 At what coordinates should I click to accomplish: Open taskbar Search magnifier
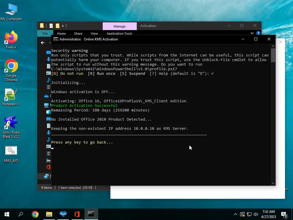(x=21, y=214)
